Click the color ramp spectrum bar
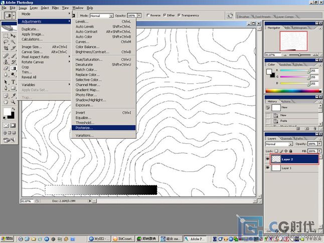Viewport: 324px width, 243px height. 293,91
